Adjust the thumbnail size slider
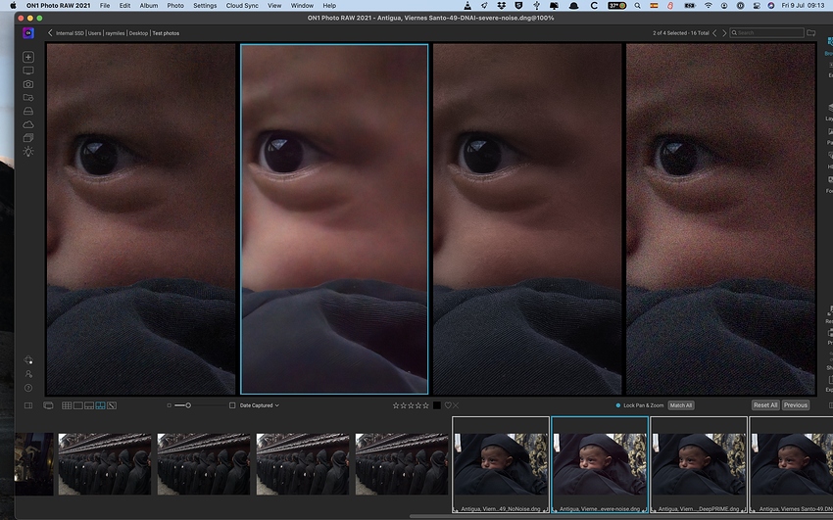The width and height of the screenshot is (833, 520). (x=188, y=405)
